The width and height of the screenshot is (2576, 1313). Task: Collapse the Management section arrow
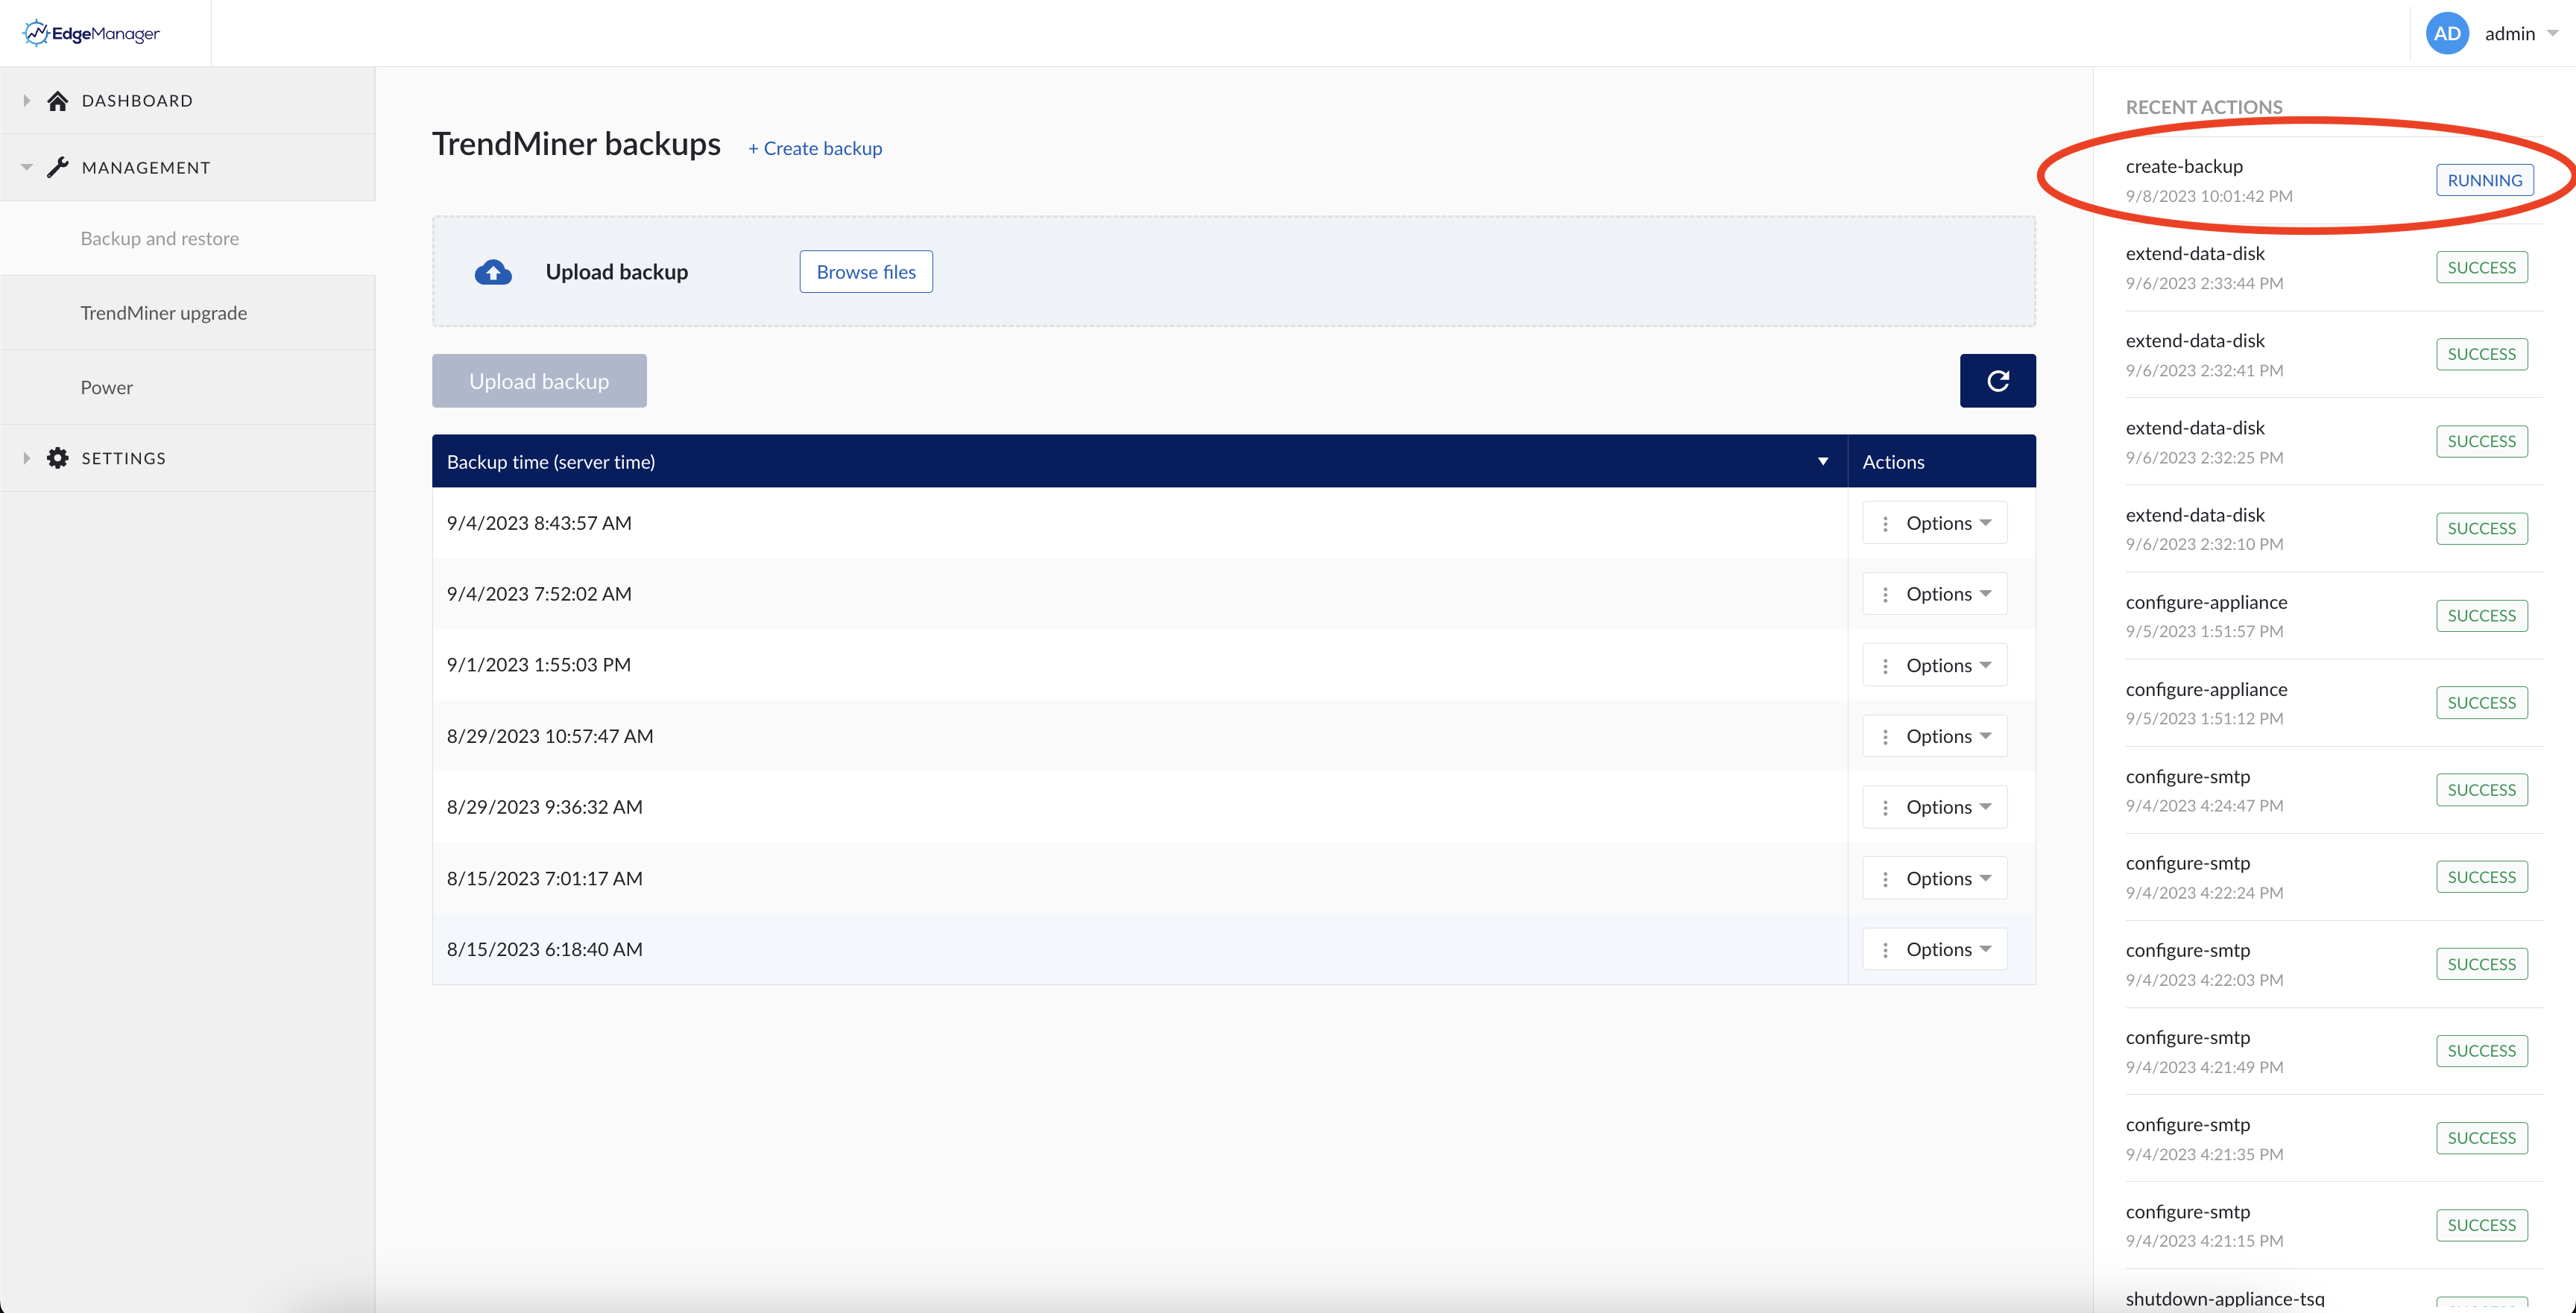click(x=27, y=167)
